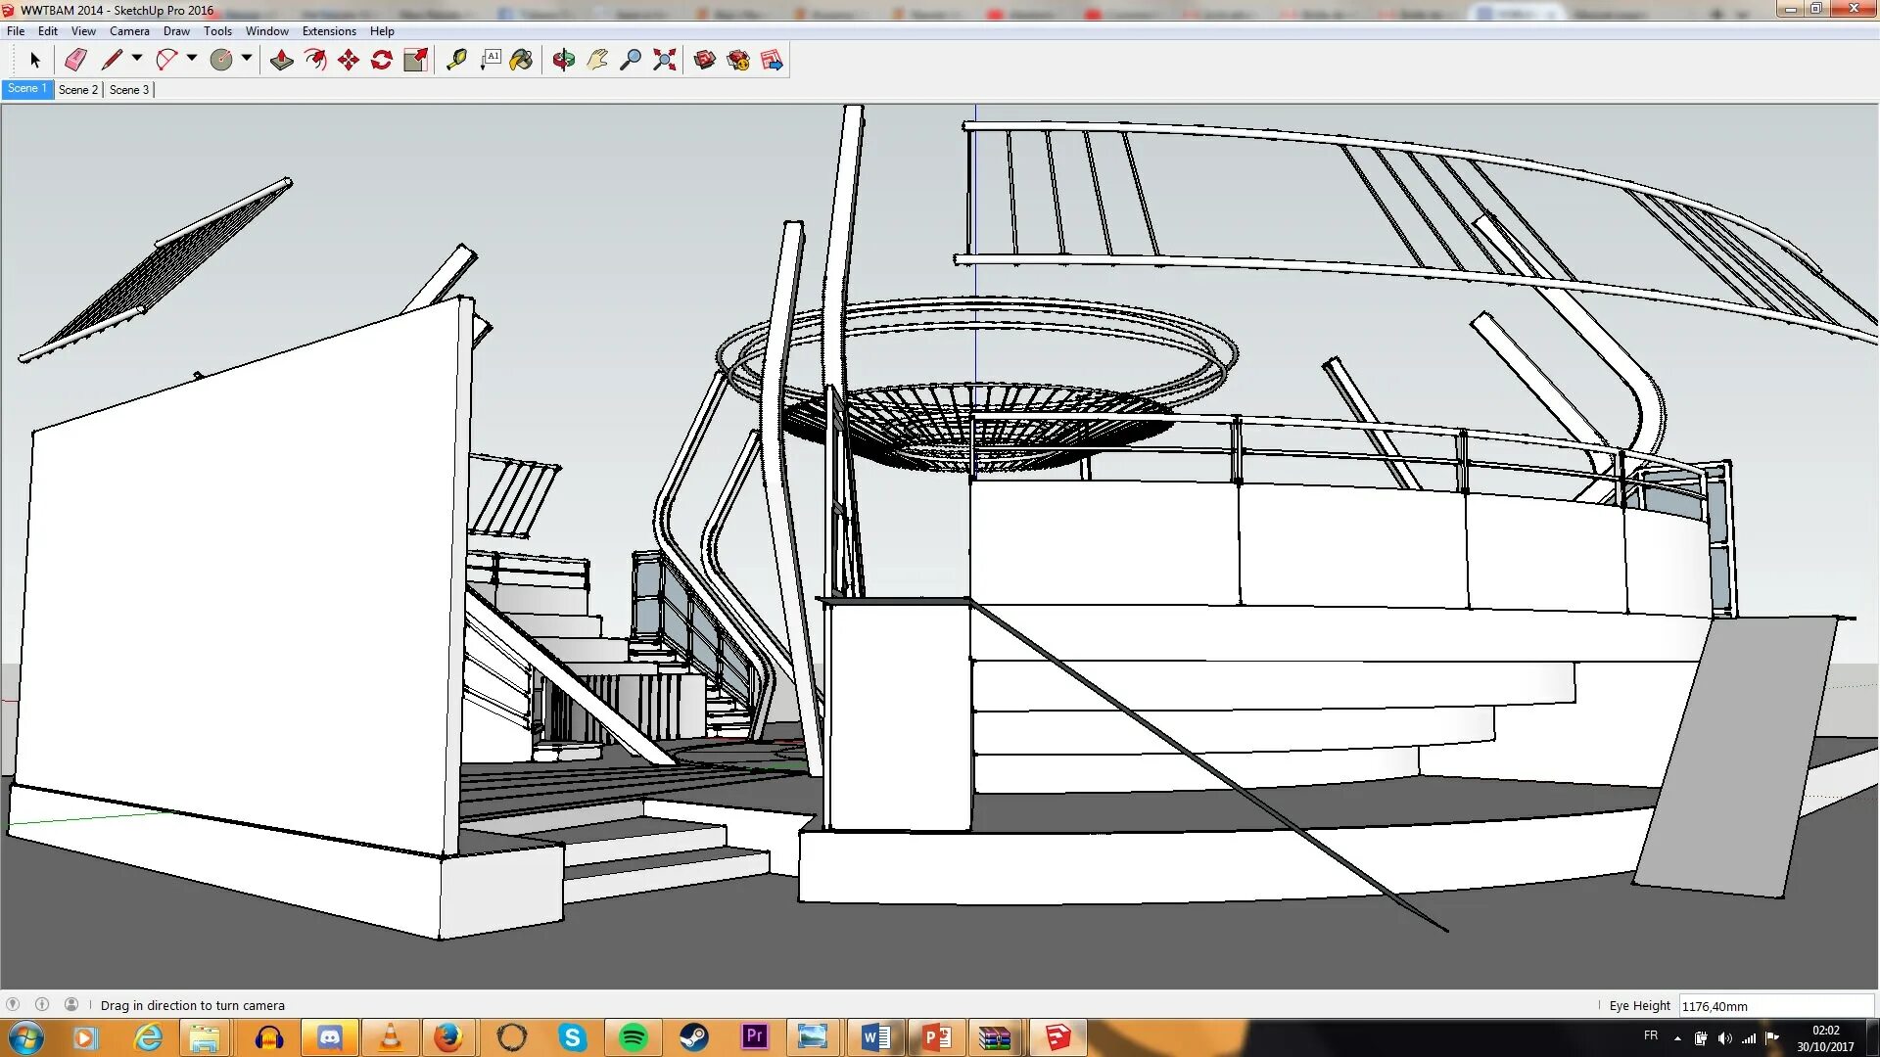This screenshot has height=1057, width=1880.
Task: Switch to the Scene 2 tab
Action: click(x=78, y=89)
